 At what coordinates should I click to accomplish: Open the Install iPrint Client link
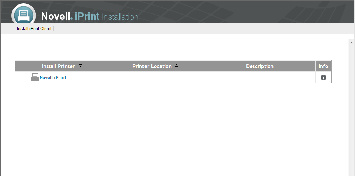[34, 29]
